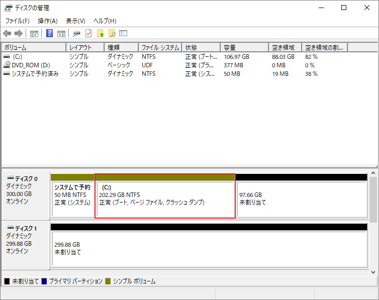
Task: Click the システムで予約済み volume icon
Action: tap(7, 74)
